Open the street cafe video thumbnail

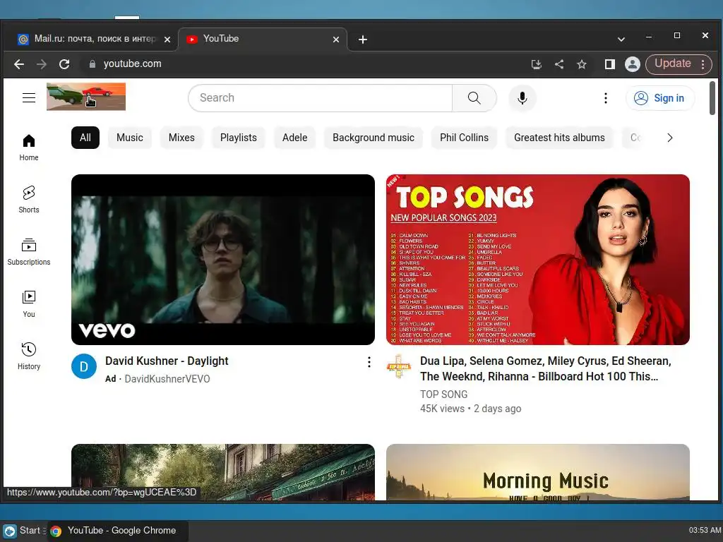tap(223, 472)
